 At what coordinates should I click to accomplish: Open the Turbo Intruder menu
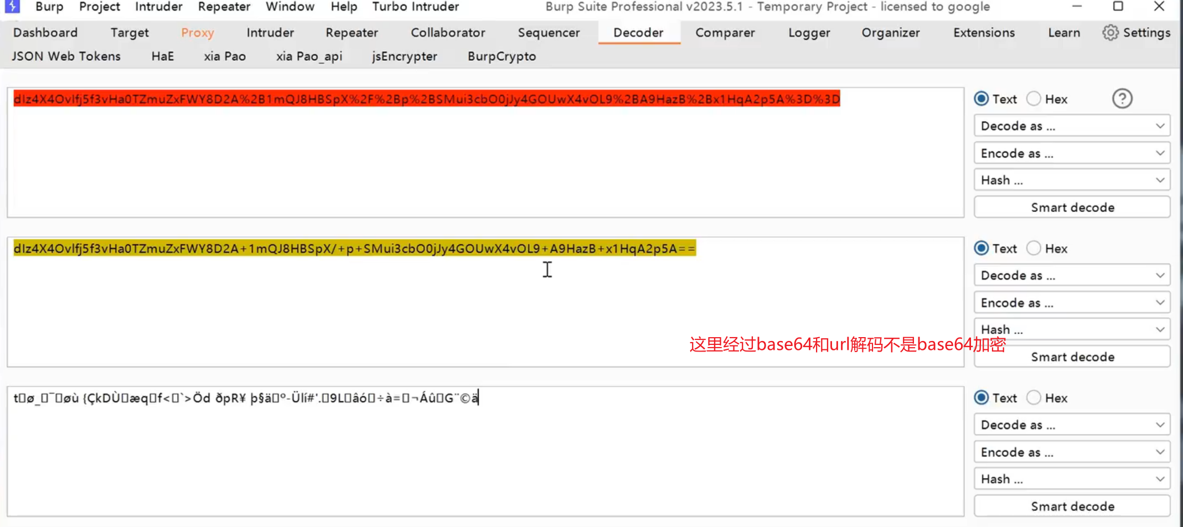(415, 7)
